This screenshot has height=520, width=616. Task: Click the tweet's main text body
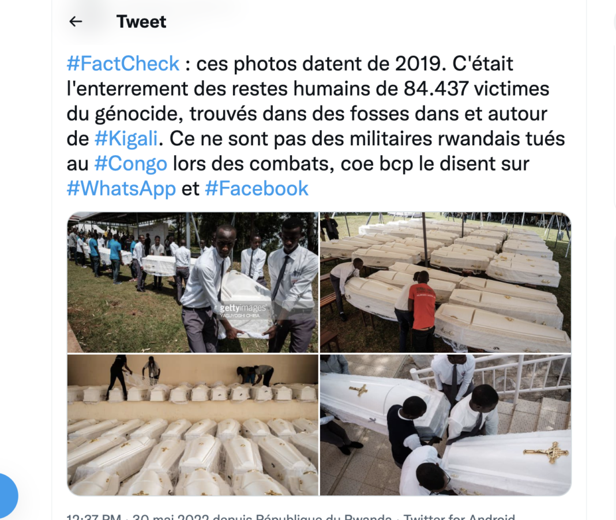pyautogui.click(x=316, y=126)
